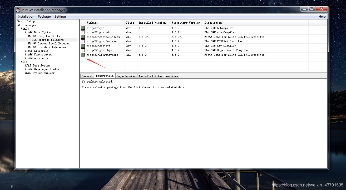Select the MSYS tree node
Viewport: 346px width, 190px height.
tap(24, 62)
